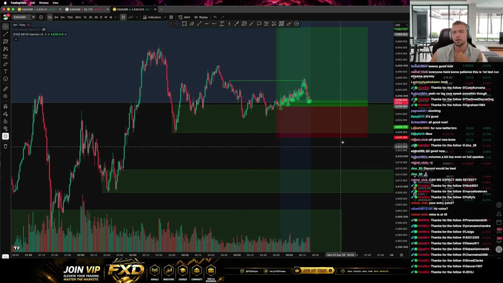
Task: Open the View menu
Action: tap(55, 3)
